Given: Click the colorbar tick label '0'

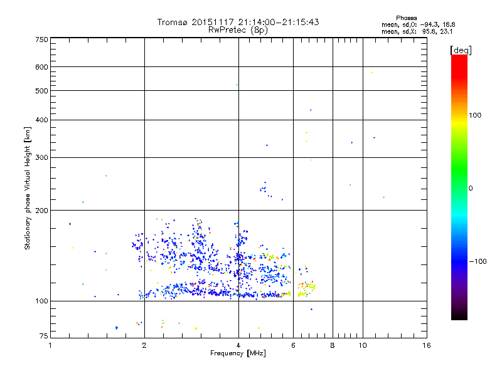Looking at the screenshot, I should [471, 189].
